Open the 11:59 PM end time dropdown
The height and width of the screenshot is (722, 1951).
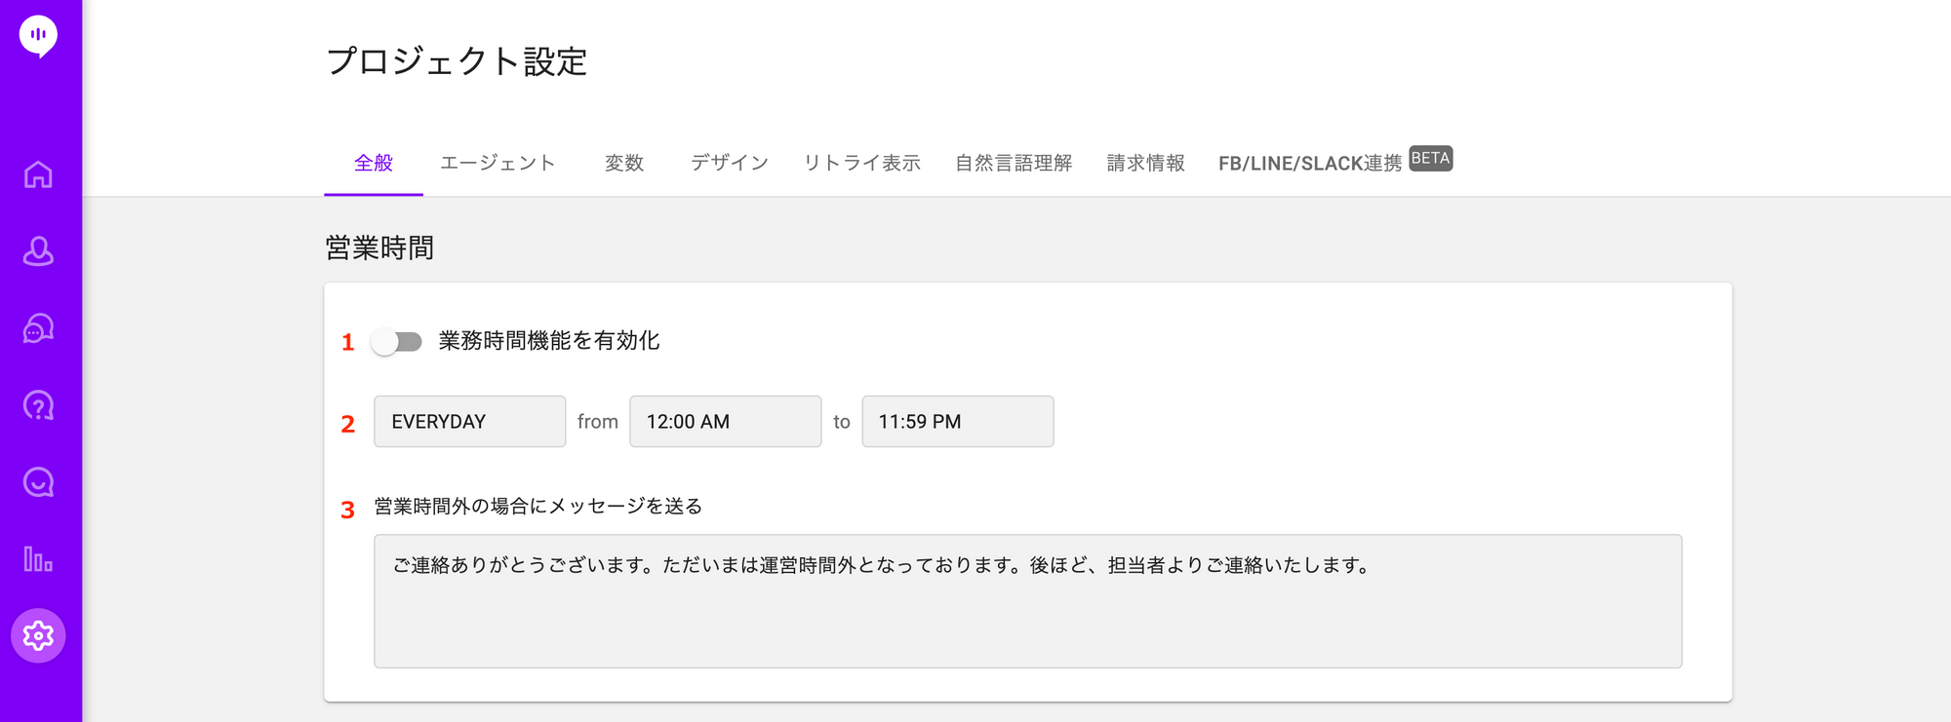(x=957, y=422)
